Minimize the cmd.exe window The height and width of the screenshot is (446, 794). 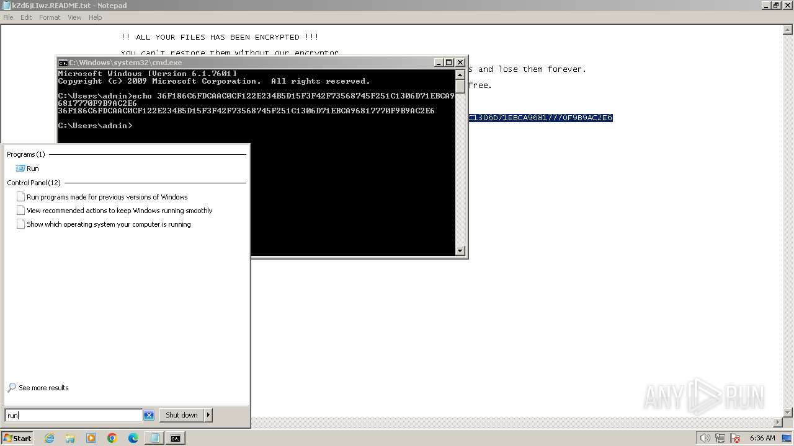439,63
